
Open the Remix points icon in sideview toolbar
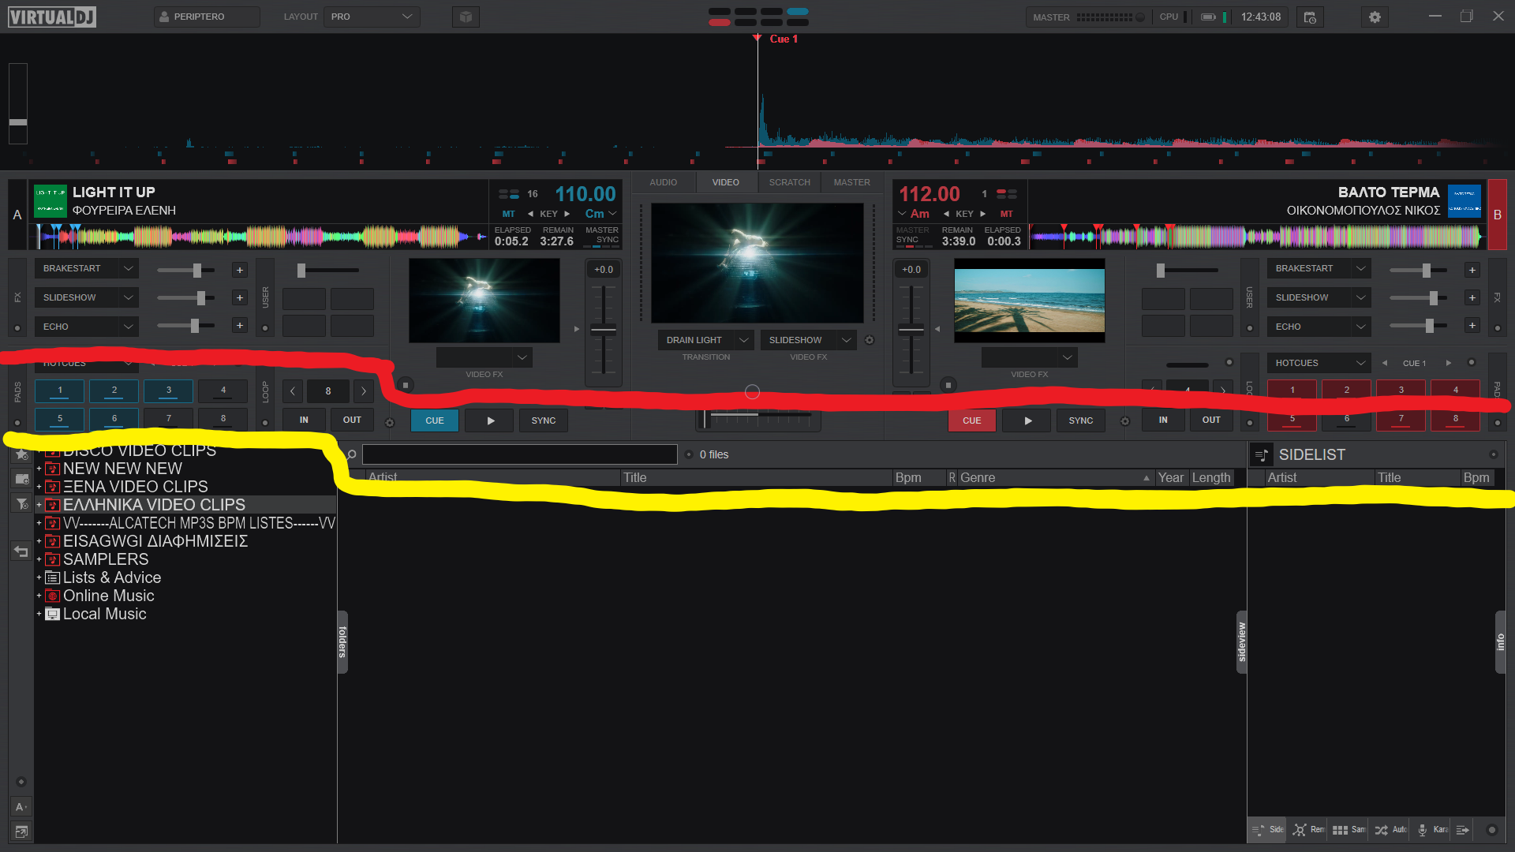tap(1308, 830)
